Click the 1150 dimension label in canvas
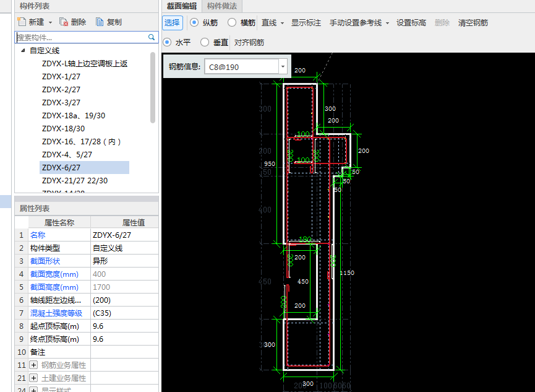This screenshot has height=392, width=535. point(347,272)
